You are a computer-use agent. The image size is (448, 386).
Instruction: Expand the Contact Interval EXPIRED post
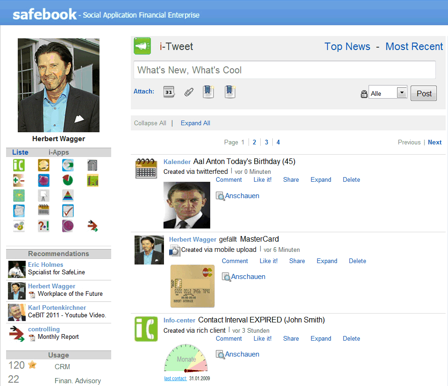coord(321,339)
